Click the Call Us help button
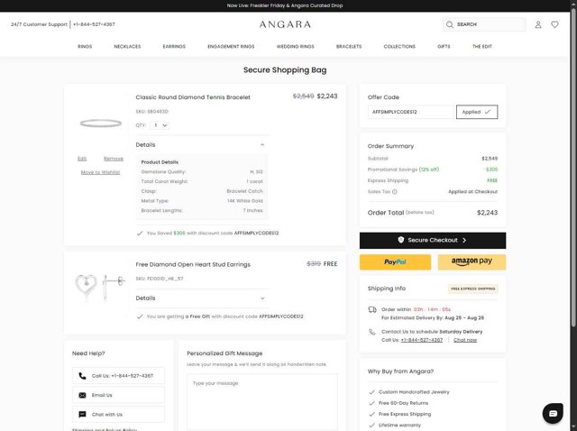The height and width of the screenshot is (431, 577). coord(118,376)
